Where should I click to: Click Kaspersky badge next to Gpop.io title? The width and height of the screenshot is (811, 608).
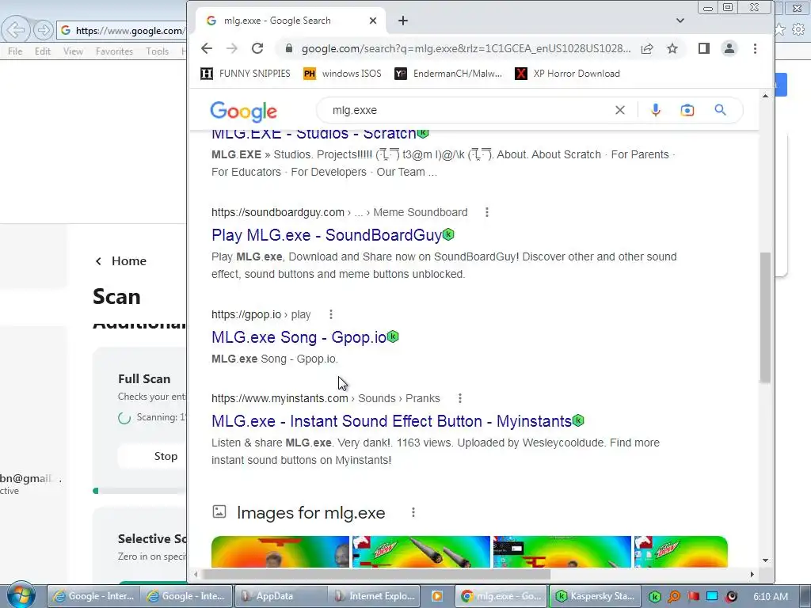393,336
